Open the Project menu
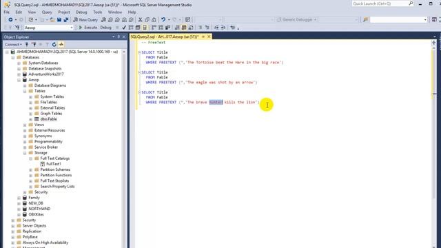 click(x=64, y=12)
